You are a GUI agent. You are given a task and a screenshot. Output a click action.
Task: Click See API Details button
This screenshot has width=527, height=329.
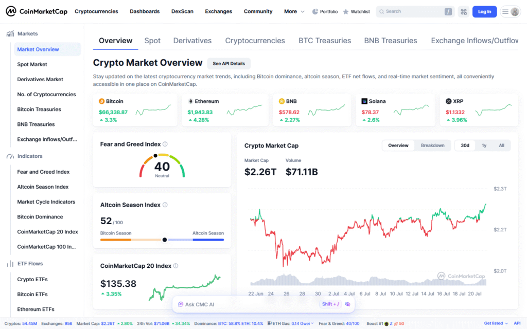click(229, 63)
